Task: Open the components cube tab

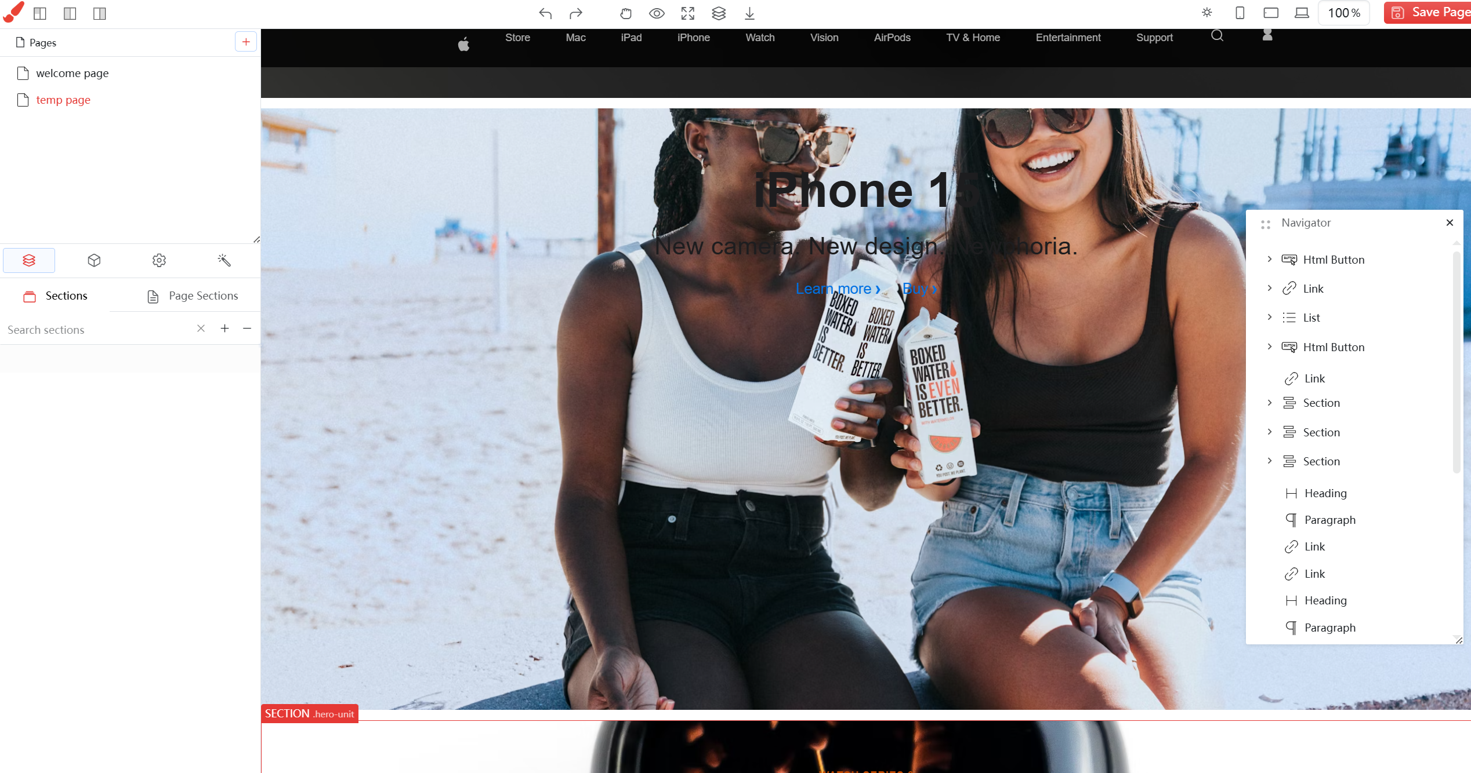Action: pos(94,260)
